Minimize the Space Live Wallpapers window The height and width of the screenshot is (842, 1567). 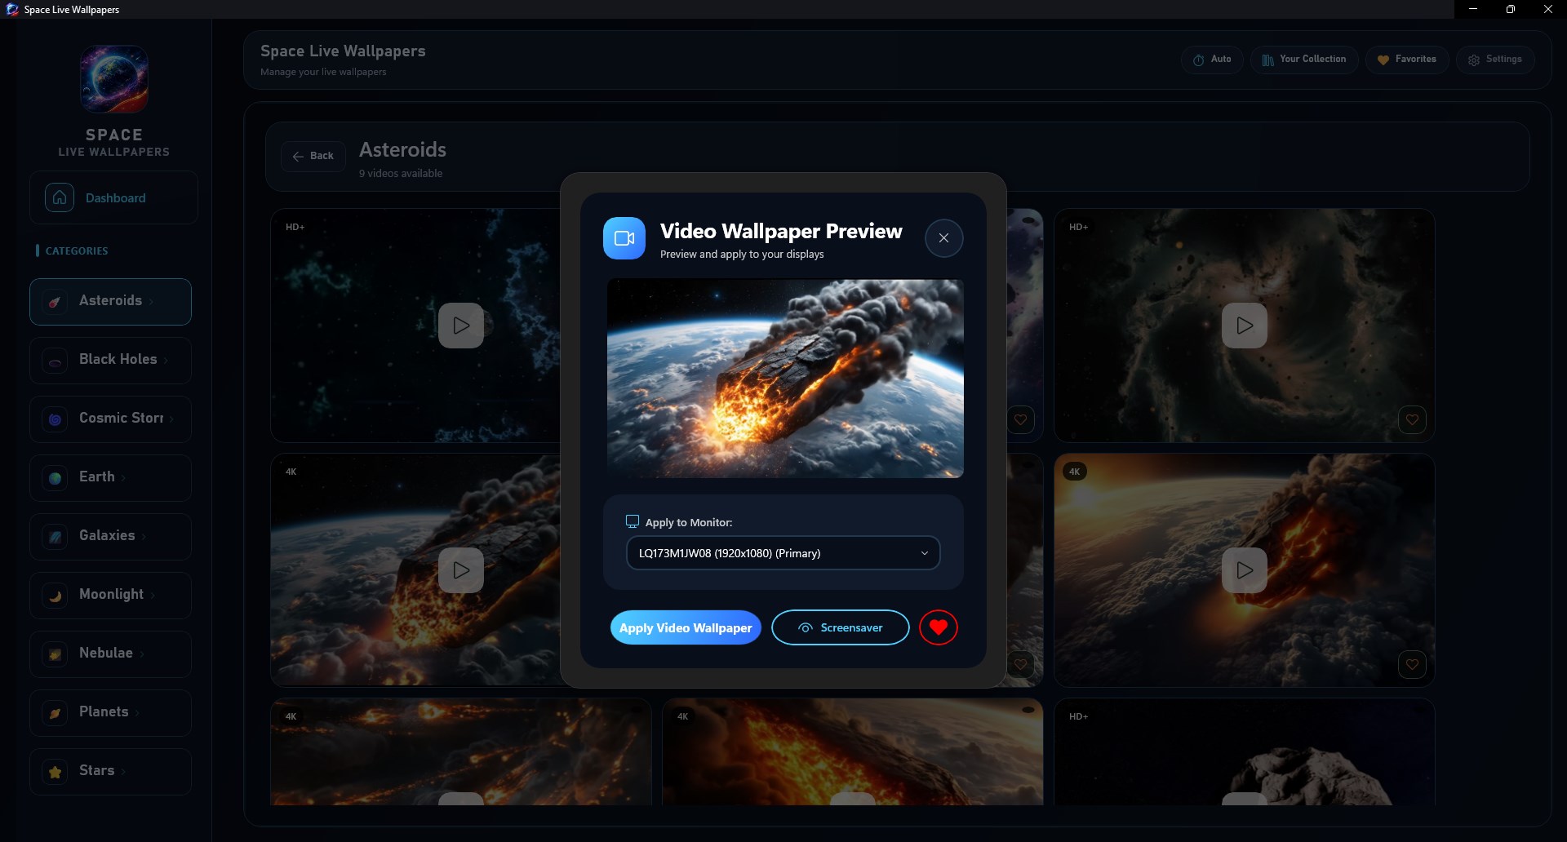coord(1473,9)
